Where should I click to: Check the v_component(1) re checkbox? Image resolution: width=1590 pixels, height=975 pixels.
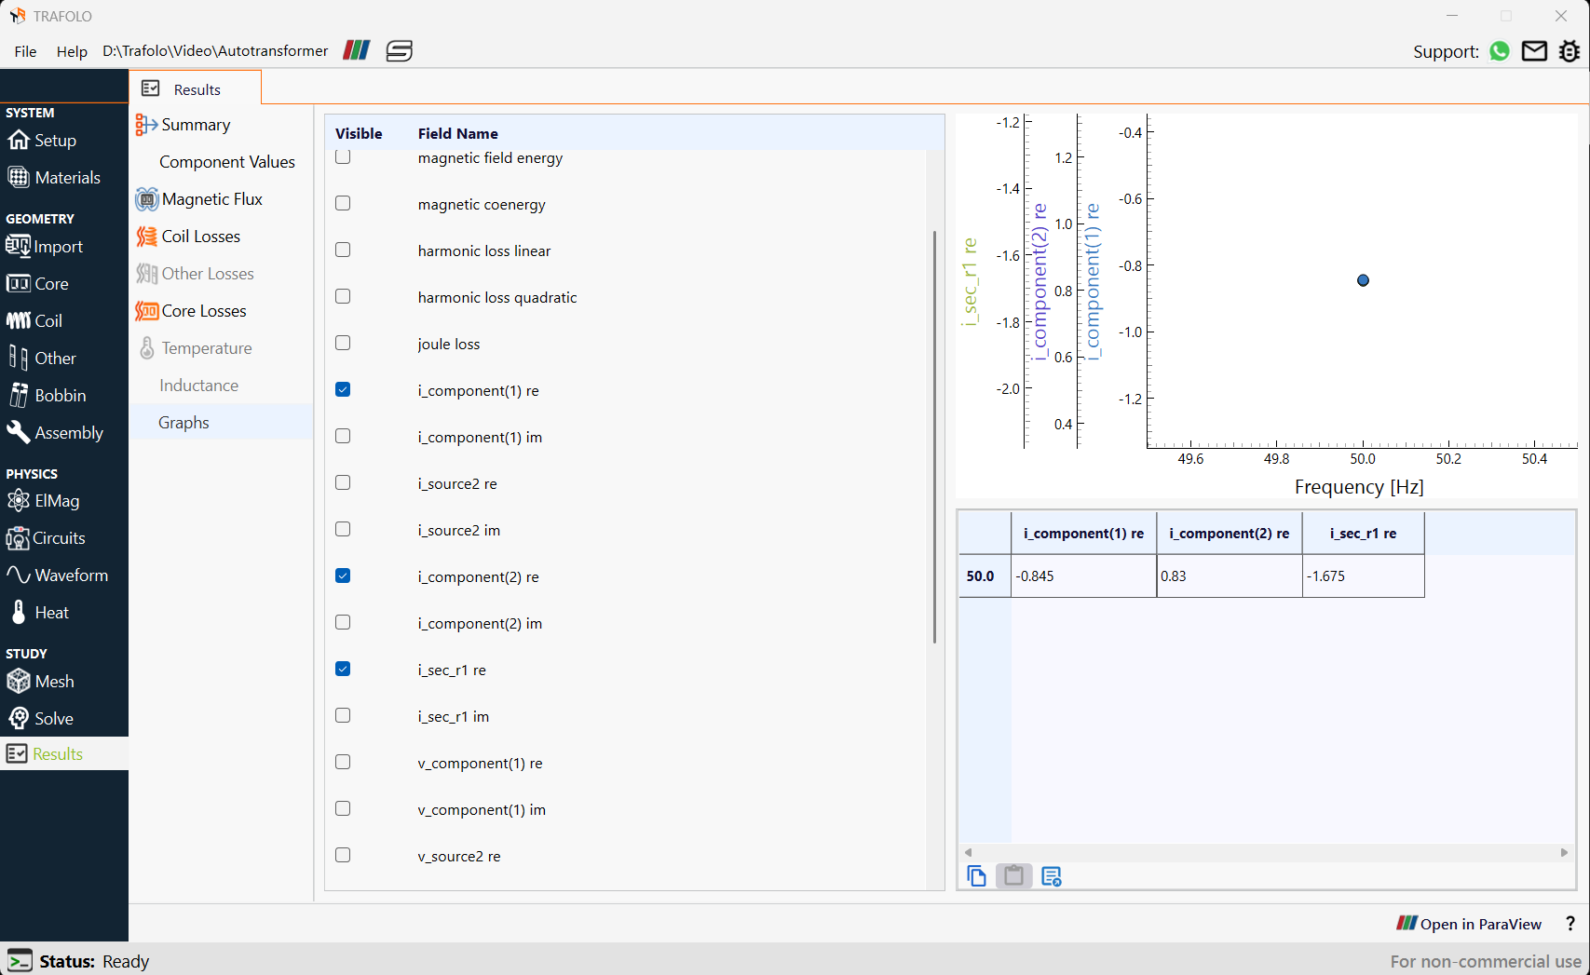point(343,762)
